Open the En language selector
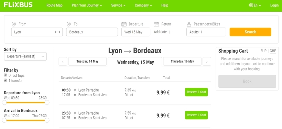Viewport: 282px width, 129px height. (255, 5)
